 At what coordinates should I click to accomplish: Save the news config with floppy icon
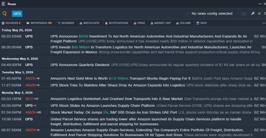pyautogui.click(x=244, y=14)
